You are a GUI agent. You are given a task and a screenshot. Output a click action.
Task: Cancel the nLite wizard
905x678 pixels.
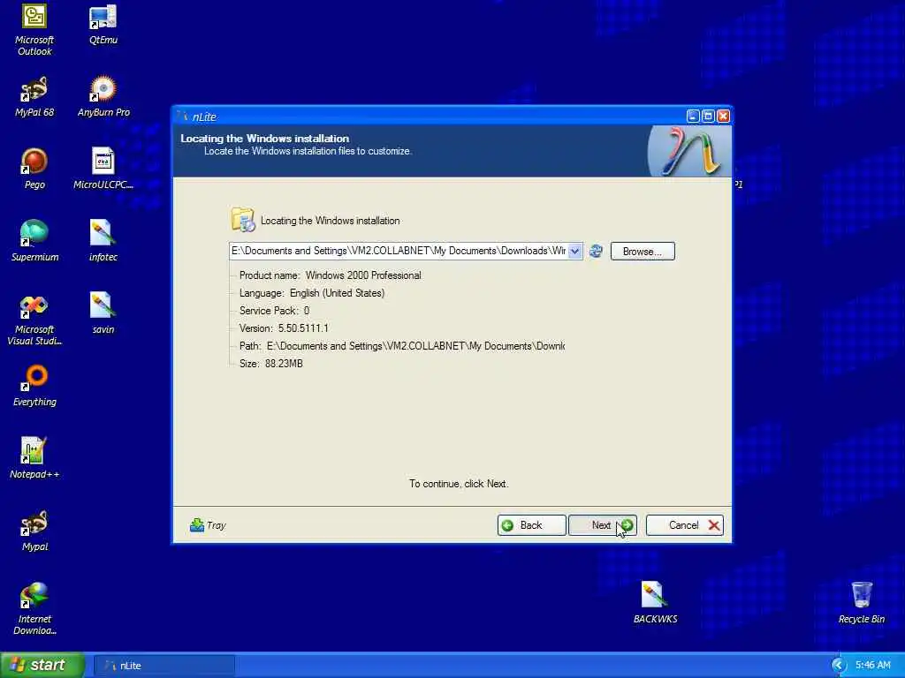click(x=685, y=525)
